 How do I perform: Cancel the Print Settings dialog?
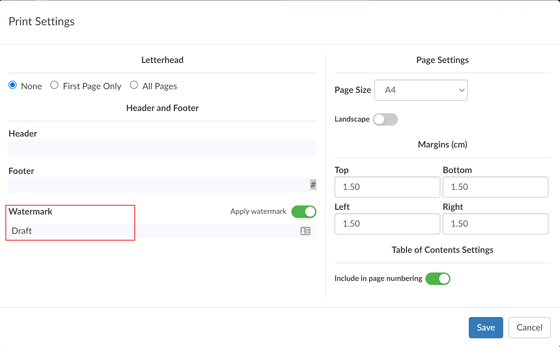click(x=529, y=327)
